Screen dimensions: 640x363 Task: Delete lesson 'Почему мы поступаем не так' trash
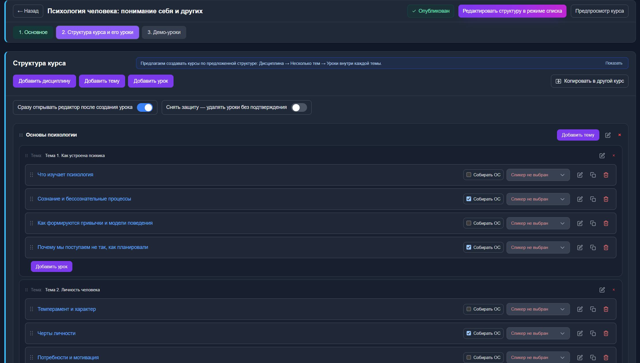606,247
